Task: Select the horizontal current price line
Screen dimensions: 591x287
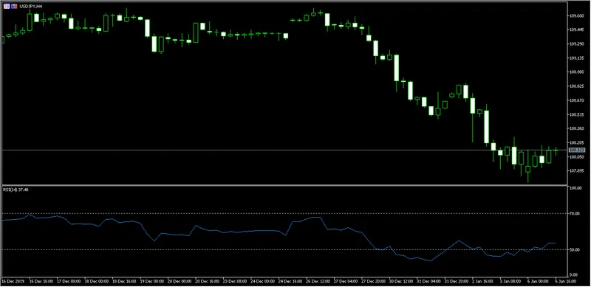Action: pos(283,150)
